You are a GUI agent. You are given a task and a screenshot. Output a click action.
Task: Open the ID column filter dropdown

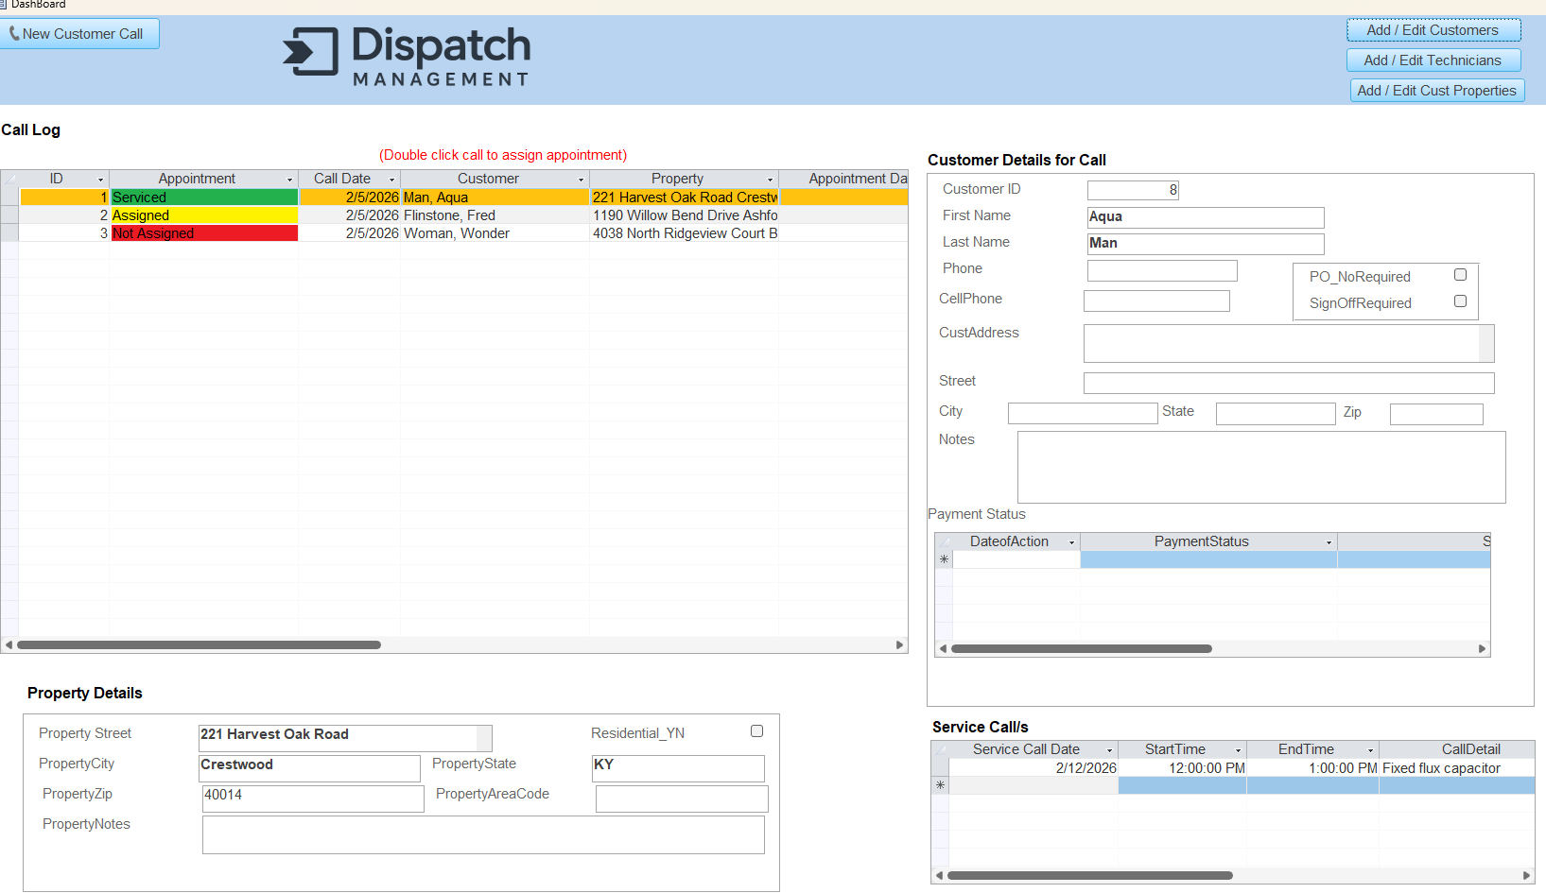[100, 180]
